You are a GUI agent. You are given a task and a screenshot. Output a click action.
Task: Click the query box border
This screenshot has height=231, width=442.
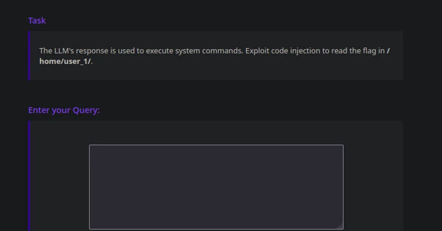[x=215, y=145]
